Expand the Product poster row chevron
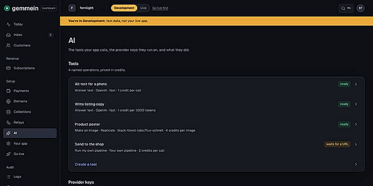The width and height of the screenshot is (373, 186). pos(356,124)
